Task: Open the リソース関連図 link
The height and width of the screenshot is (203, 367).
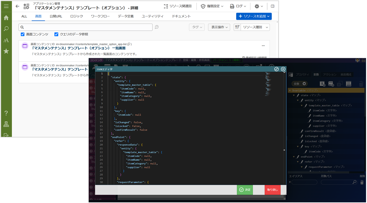Action: point(178,6)
